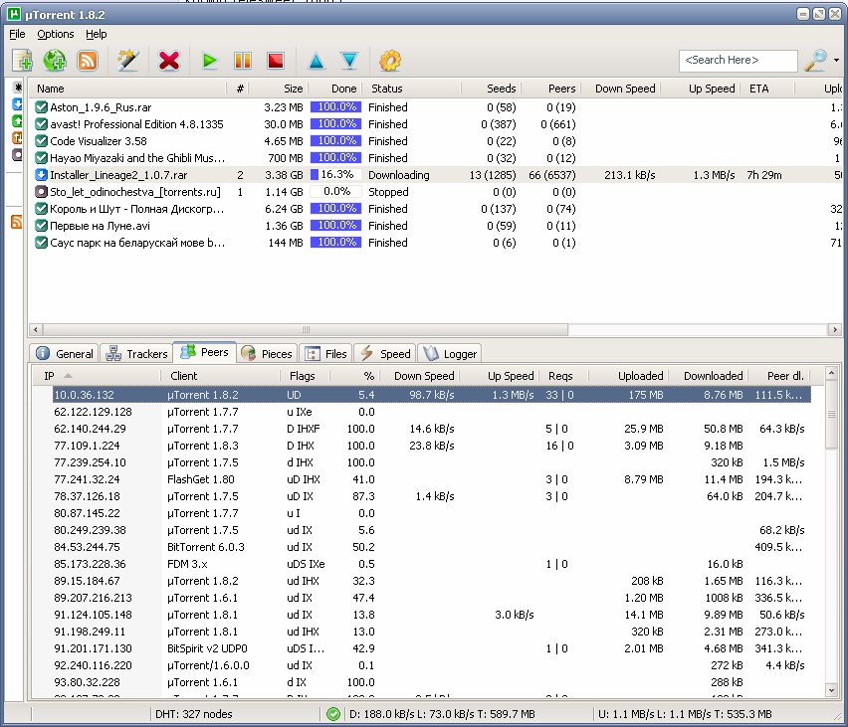Expand the search engine dropdown arrow
Viewport: 848px width, 727px height.
836,61
